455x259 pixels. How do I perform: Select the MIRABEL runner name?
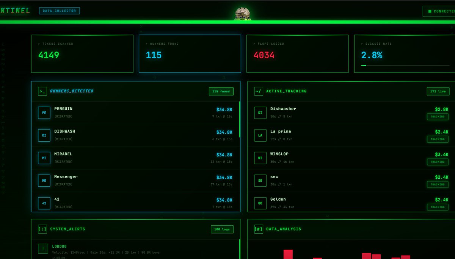tap(63, 154)
